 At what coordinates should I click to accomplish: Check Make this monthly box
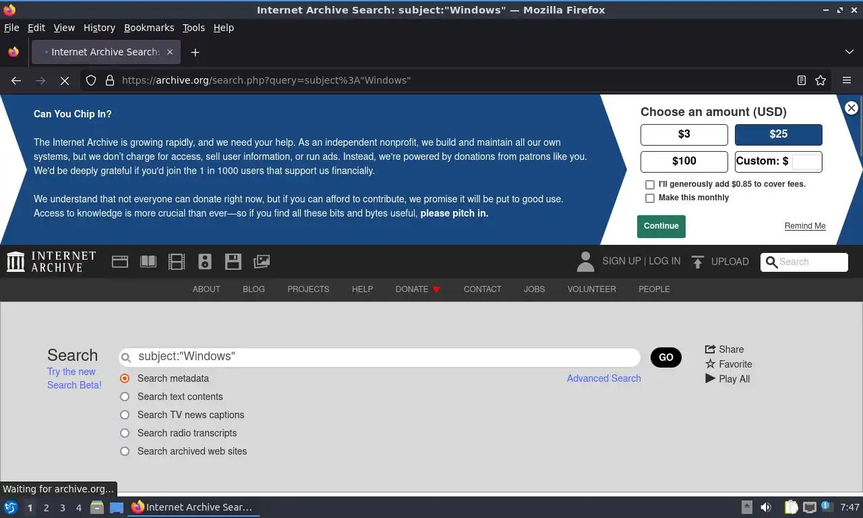(x=650, y=198)
